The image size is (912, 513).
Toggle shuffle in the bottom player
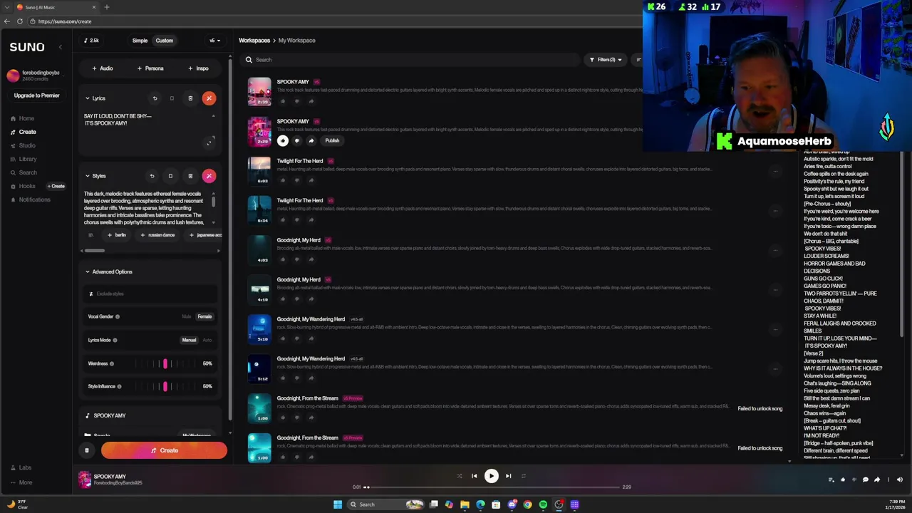click(460, 476)
